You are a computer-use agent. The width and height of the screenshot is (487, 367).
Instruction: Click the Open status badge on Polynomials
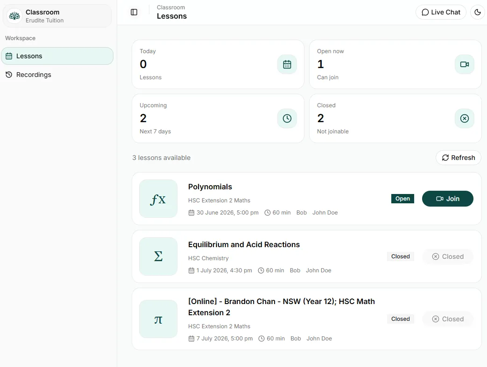pyautogui.click(x=402, y=199)
